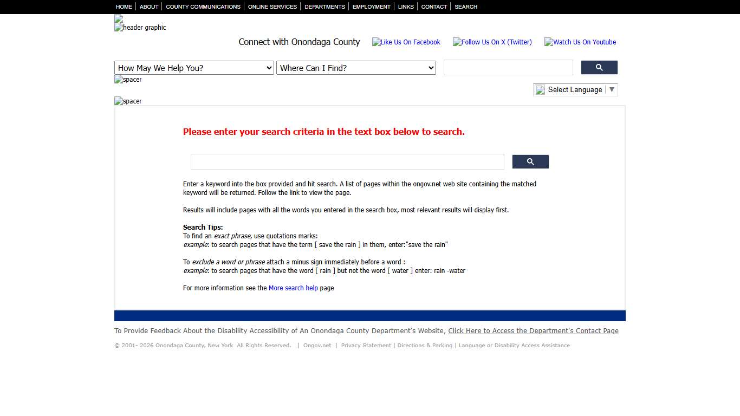Open the Like Us On Facebook link
The width and height of the screenshot is (740, 416).
(x=406, y=42)
